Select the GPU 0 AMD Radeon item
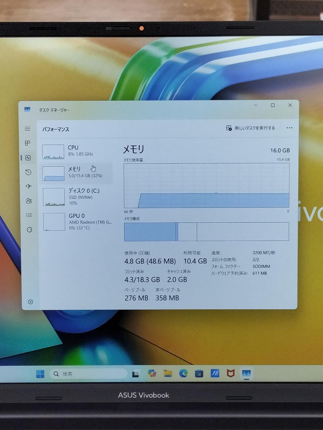323x430 pixels. point(78,222)
